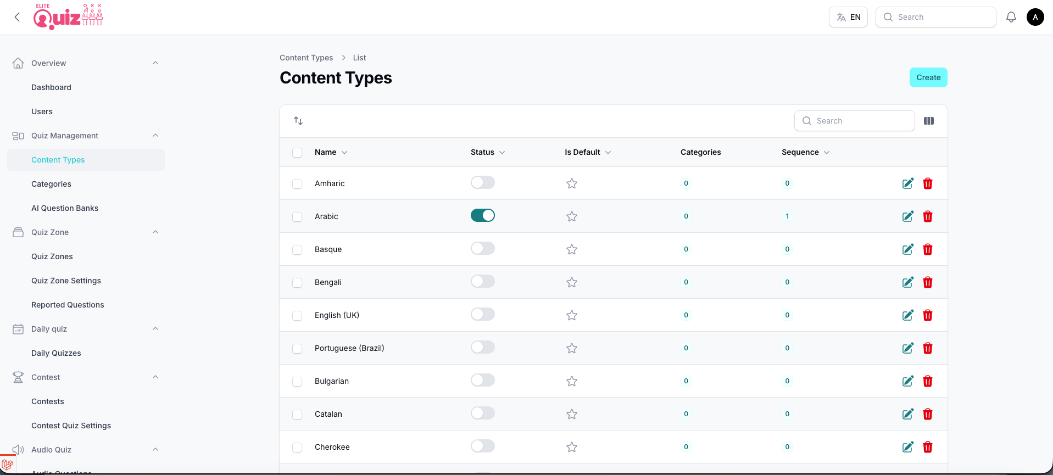Image resolution: width=1053 pixels, height=475 pixels.
Task: Tick the Portuguese (Brazil) row checkbox
Action: (x=297, y=349)
